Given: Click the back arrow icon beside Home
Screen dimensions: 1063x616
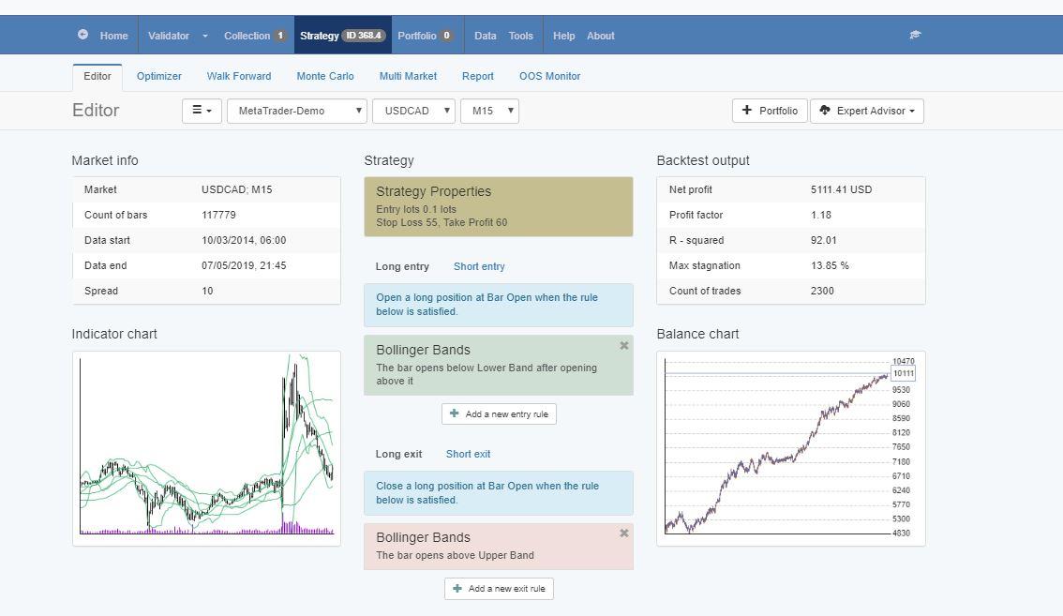Looking at the screenshot, I should pos(82,35).
